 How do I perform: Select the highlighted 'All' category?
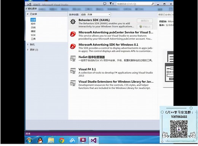(x=33, y=20)
